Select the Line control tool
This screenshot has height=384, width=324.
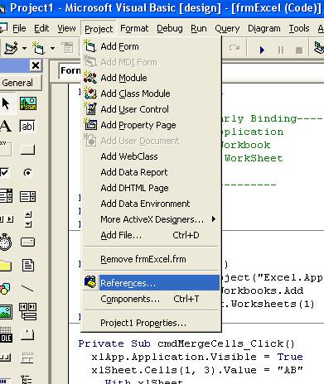tap(27, 289)
